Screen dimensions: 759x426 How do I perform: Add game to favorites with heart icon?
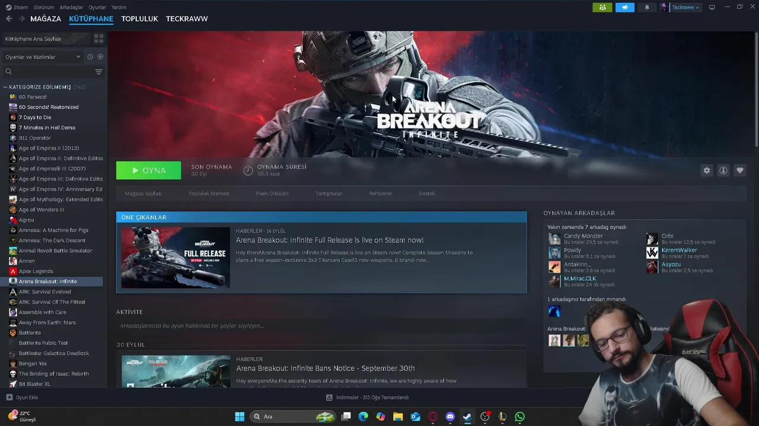pyautogui.click(x=739, y=170)
